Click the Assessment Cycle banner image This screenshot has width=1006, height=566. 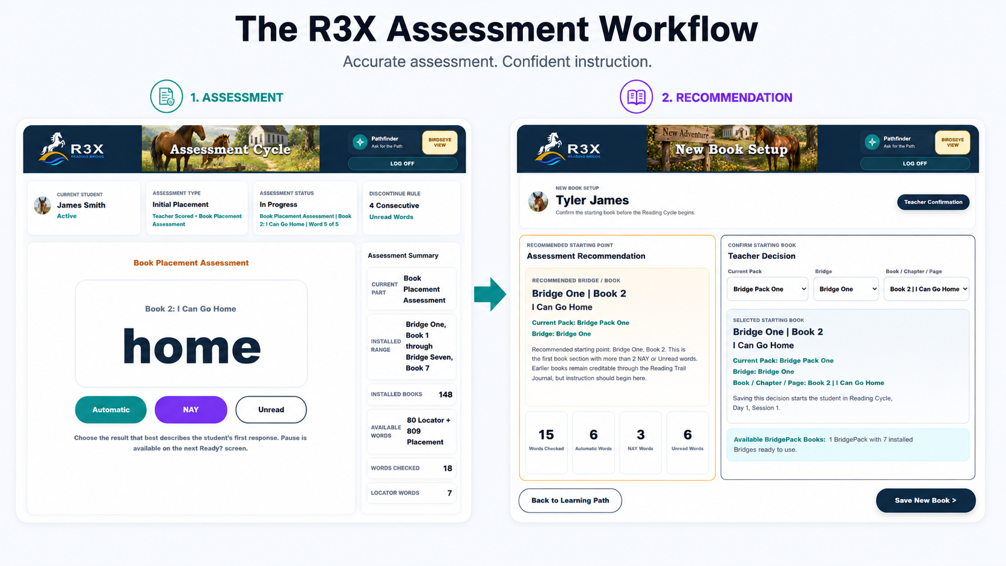(x=230, y=149)
